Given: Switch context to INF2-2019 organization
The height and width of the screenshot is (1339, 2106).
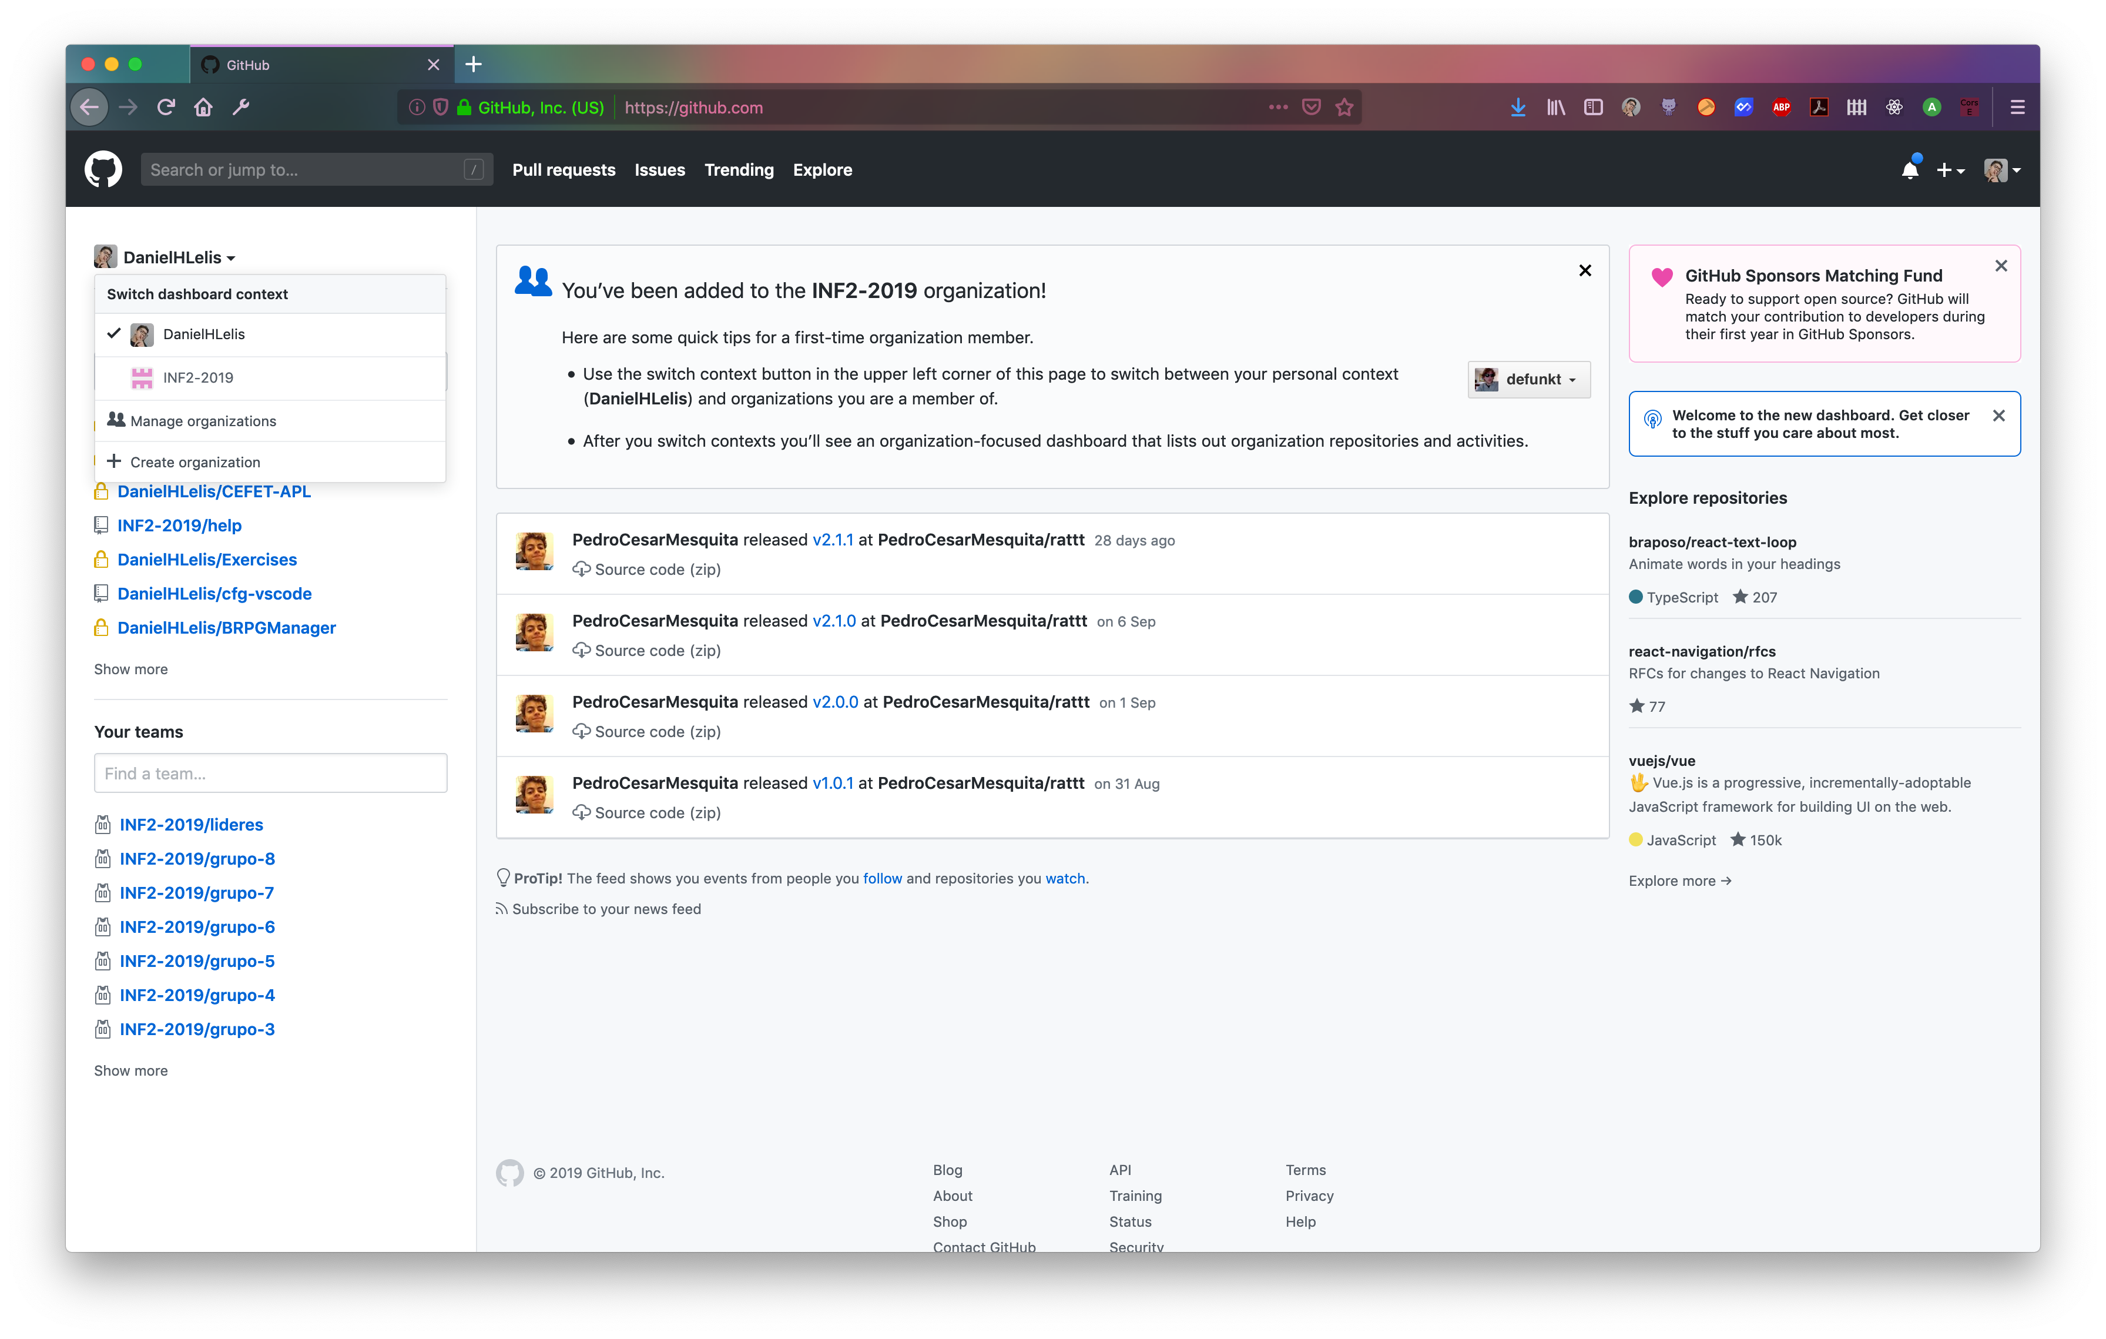Looking at the screenshot, I should point(270,378).
